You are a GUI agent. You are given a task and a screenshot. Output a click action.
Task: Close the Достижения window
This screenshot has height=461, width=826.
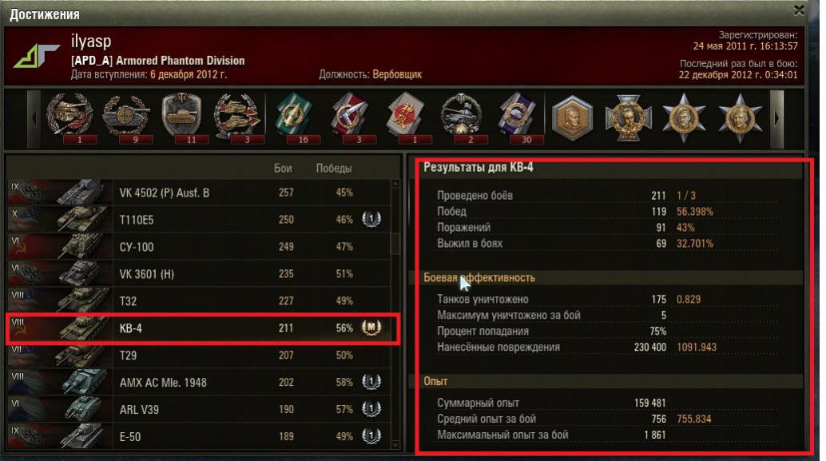point(799,10)
